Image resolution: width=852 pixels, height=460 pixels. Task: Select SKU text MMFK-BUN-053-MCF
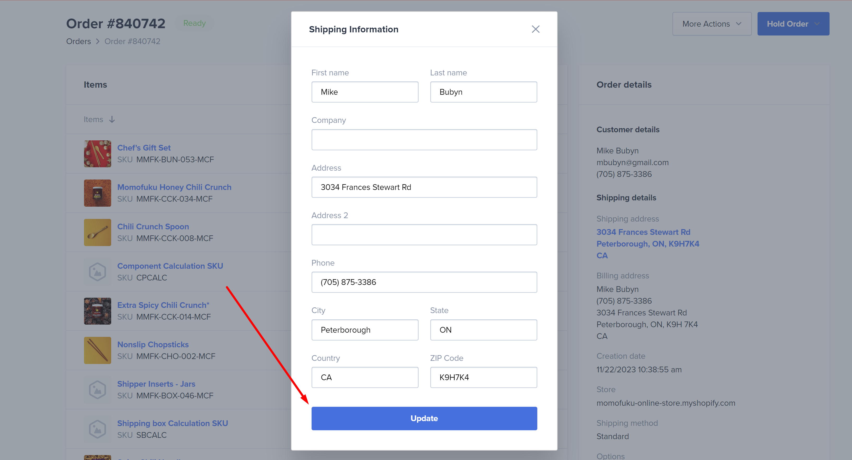(x=175, y=159)
